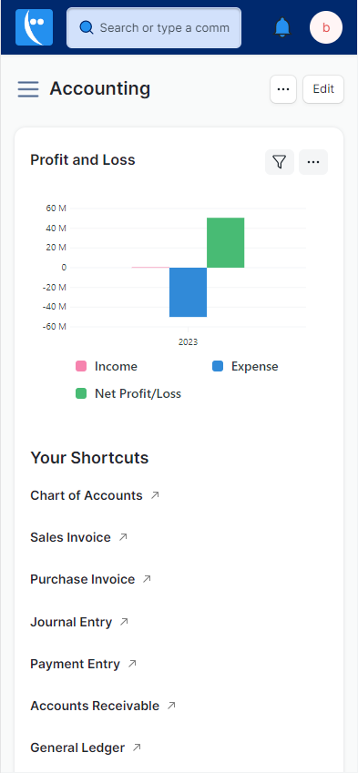Toggle Expense series in chart legend

point(245,366)
